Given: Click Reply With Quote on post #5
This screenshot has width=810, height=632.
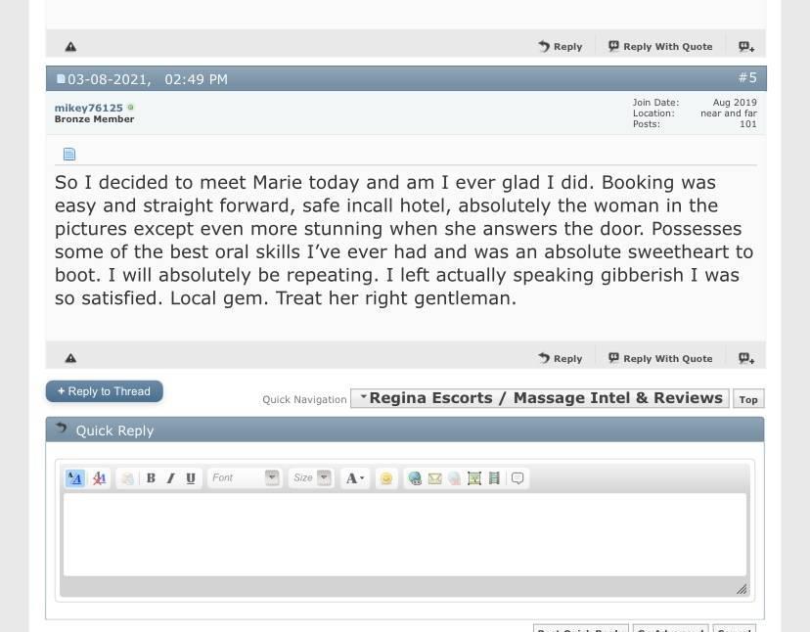Looking at the screenshot, I should pos(660,358).
